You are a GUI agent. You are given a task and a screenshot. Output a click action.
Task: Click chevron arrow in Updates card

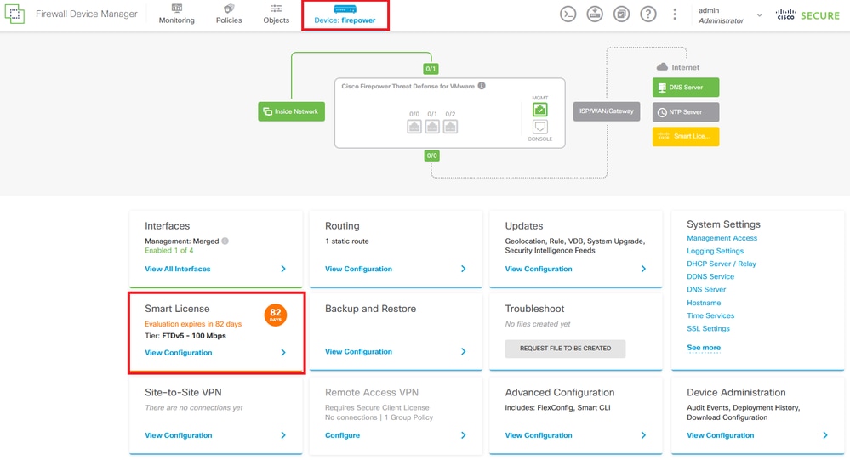[x=643, y=269]
